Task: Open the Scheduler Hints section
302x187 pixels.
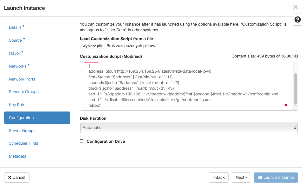Action: click(x=23, y=143)
